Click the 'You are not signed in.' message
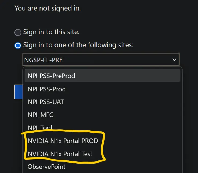This screenshot has width=198, height=173. tap(47, 8)
